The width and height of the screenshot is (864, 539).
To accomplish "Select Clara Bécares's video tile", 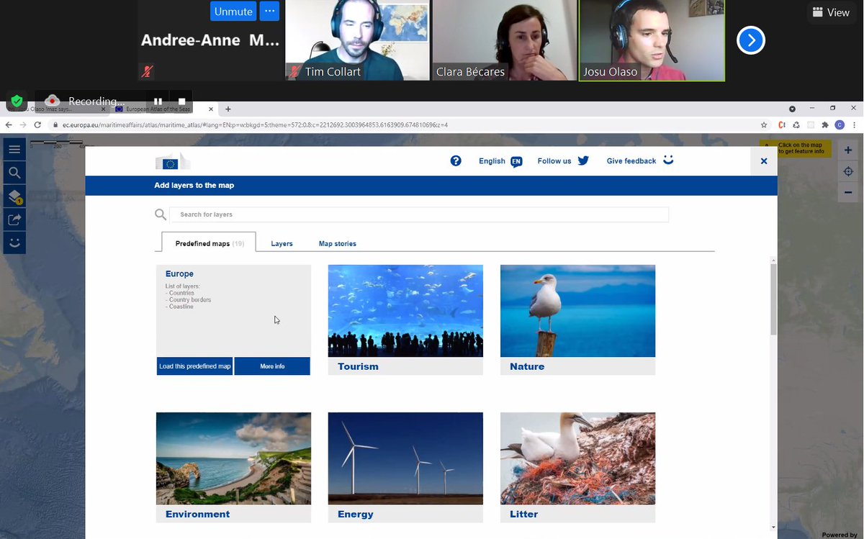I will [504, 40].
